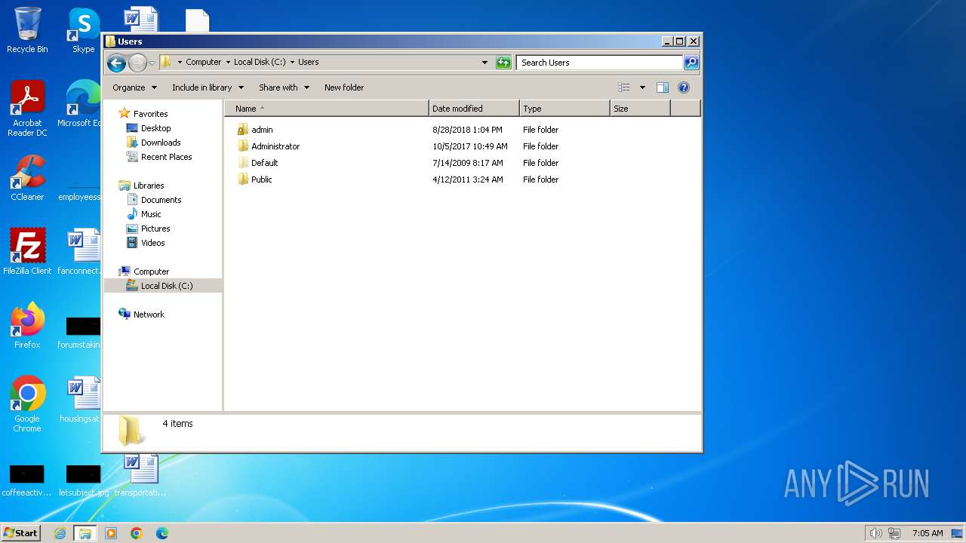
Task: Select the Public folder
Action: click(x=254, y=179)
